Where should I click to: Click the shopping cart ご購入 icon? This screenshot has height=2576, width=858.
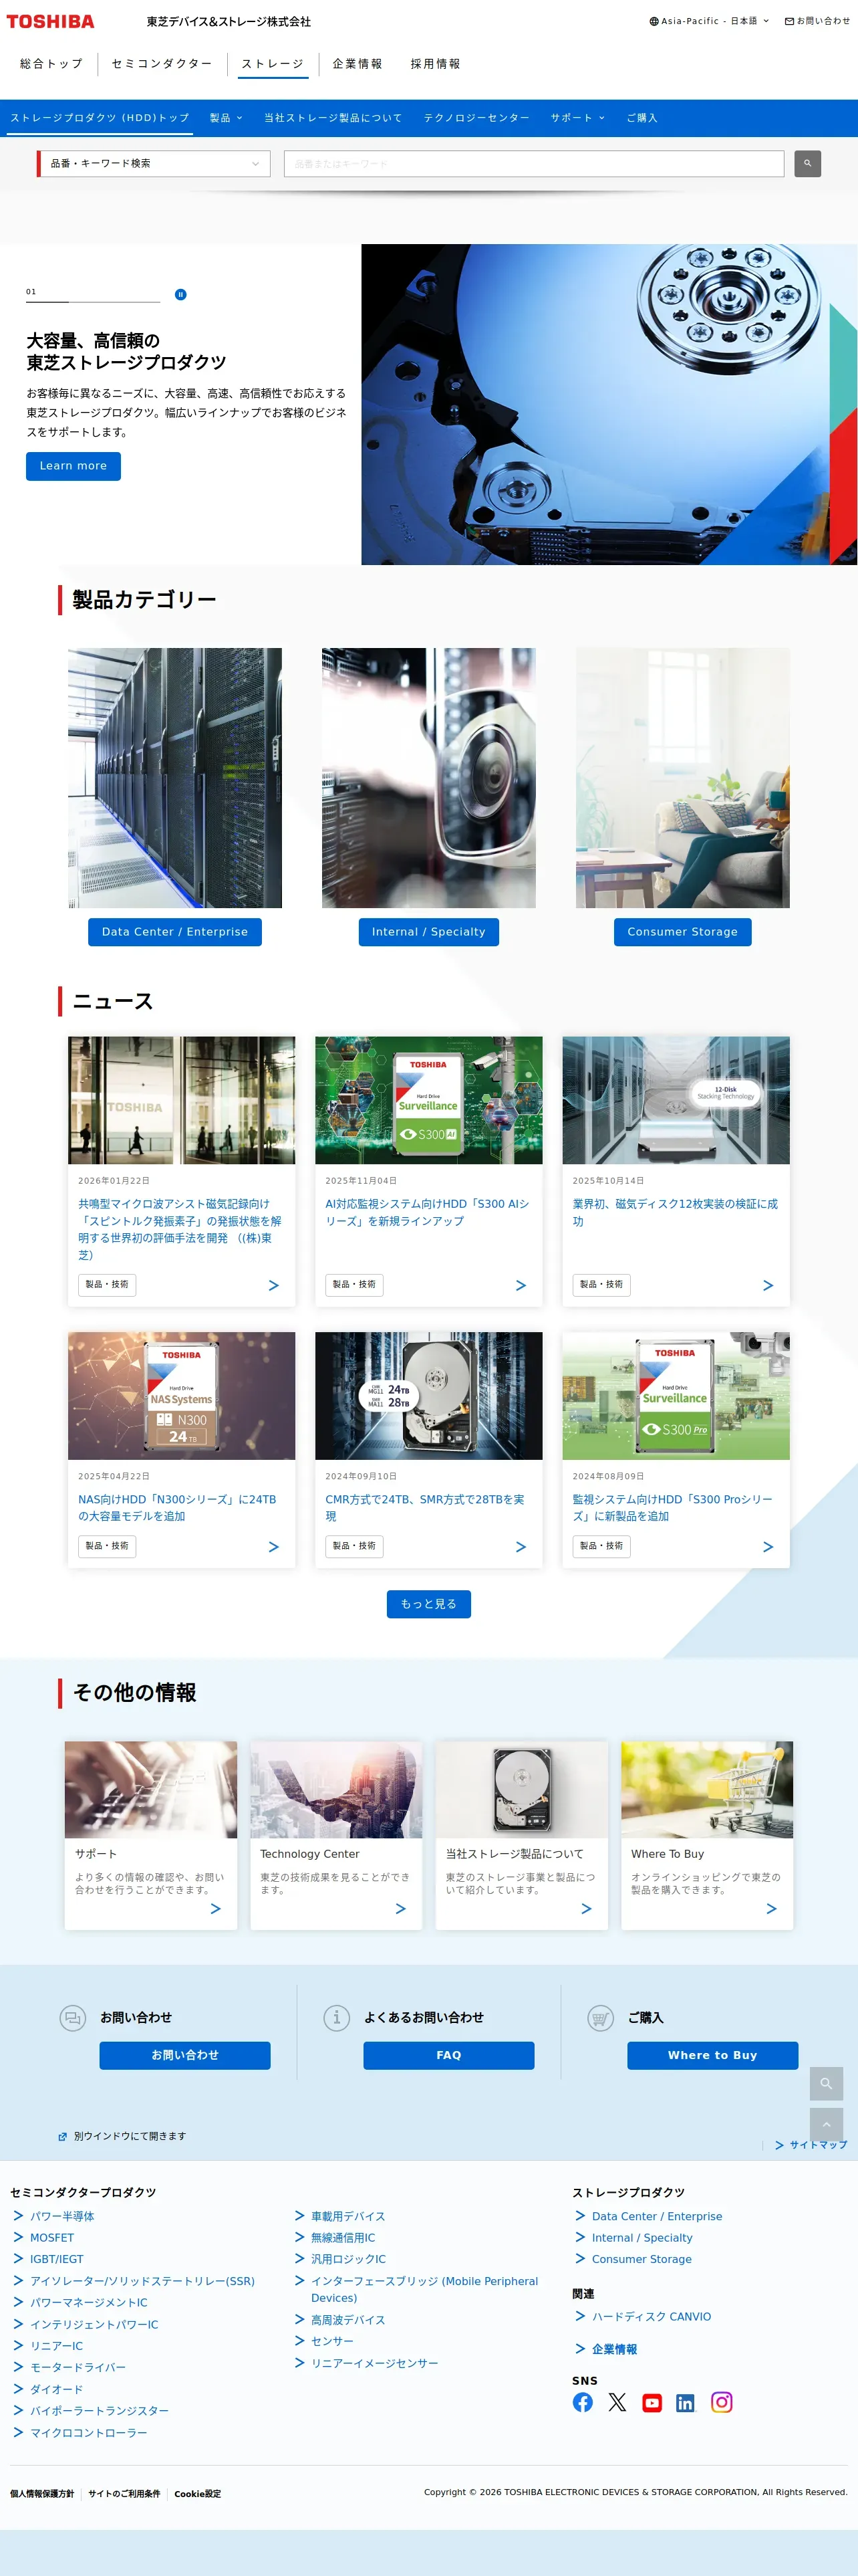click(600, 2018)
